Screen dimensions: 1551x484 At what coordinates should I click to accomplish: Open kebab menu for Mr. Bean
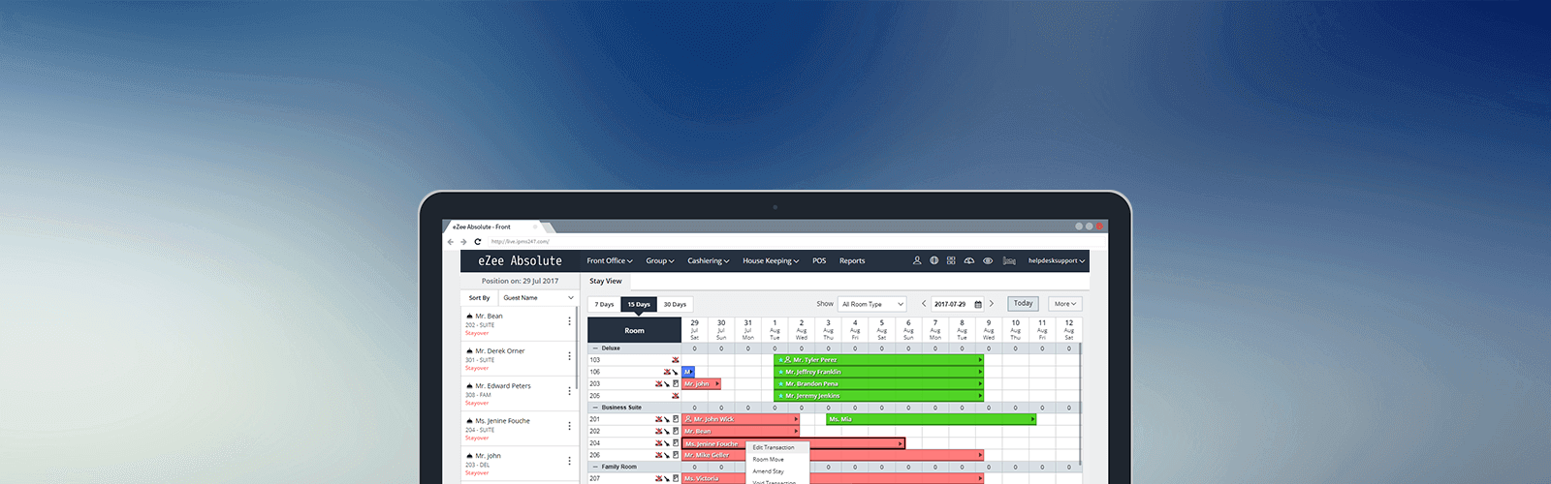pyautogui.click(x=569, y=321)
